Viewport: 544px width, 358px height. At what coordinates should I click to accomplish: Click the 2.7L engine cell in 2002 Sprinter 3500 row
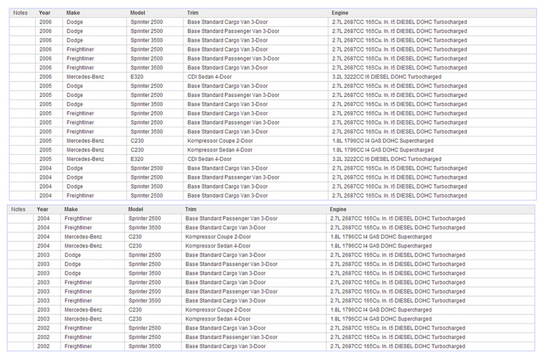point(398,346)
